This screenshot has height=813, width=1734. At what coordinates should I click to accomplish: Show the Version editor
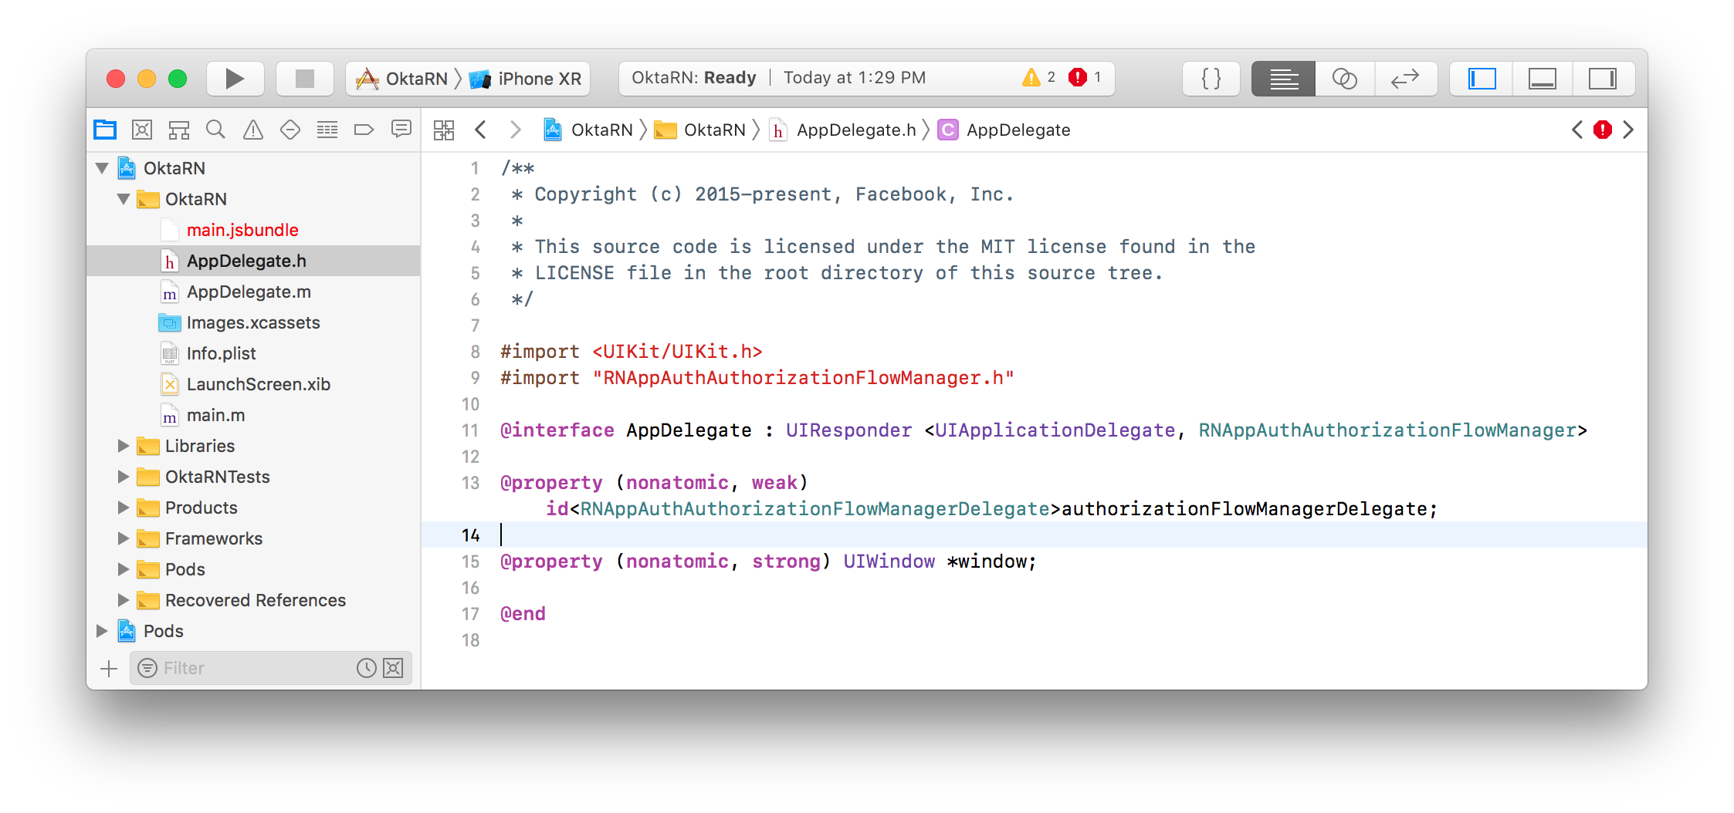[x=1405, y=79]
